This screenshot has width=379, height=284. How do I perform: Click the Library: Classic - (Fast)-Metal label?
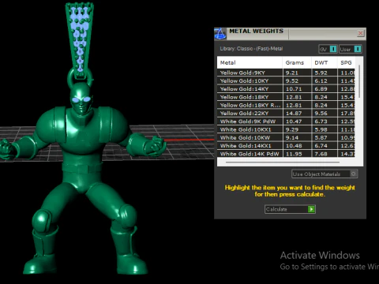point(251,49)
